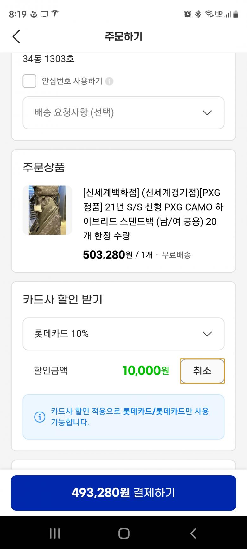
Task: Expand the 롯데카드 10% card selector
Action: (123, 334)
